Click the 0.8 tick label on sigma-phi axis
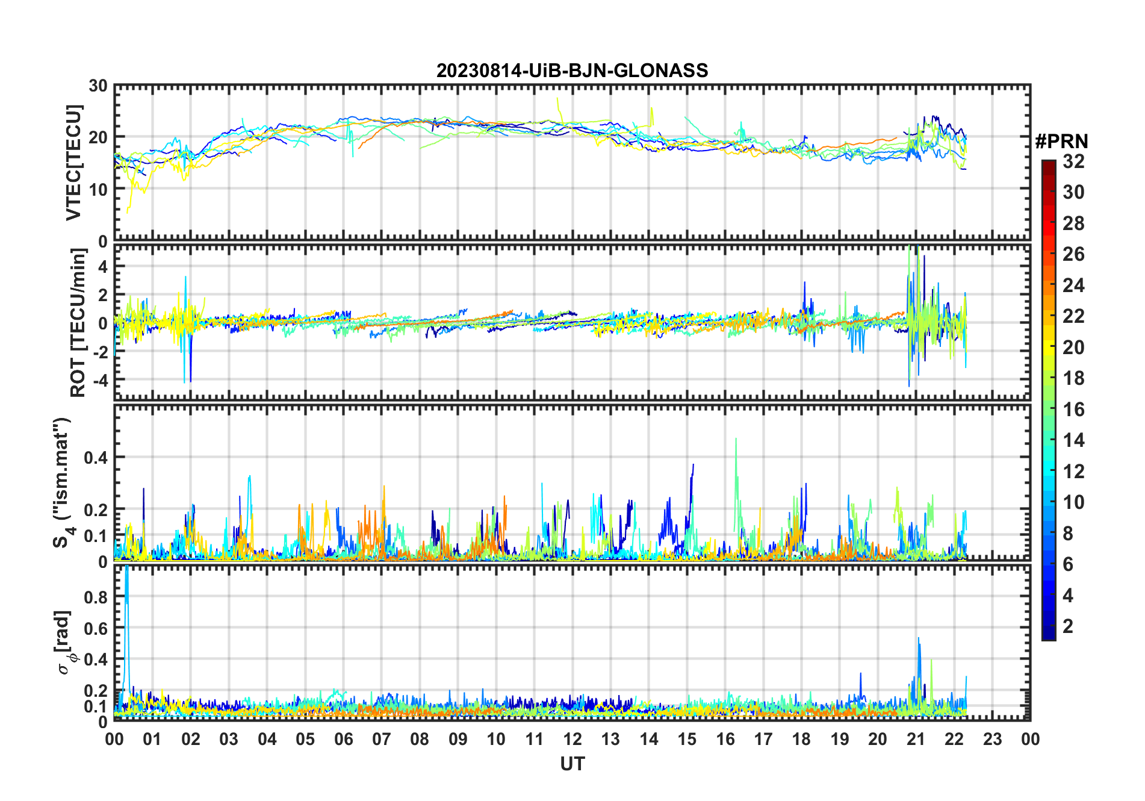1145x801 pixels. [x=96, y=597]
